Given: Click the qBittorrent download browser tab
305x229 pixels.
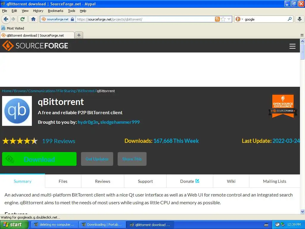Looking at the screenshot, I should 37,35.
